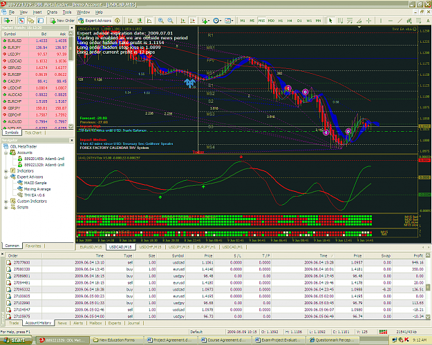Image resolution: width=432 pixels, height=345 pixels.
Task: Switch timeframe to D1
Action: (299, 21)
